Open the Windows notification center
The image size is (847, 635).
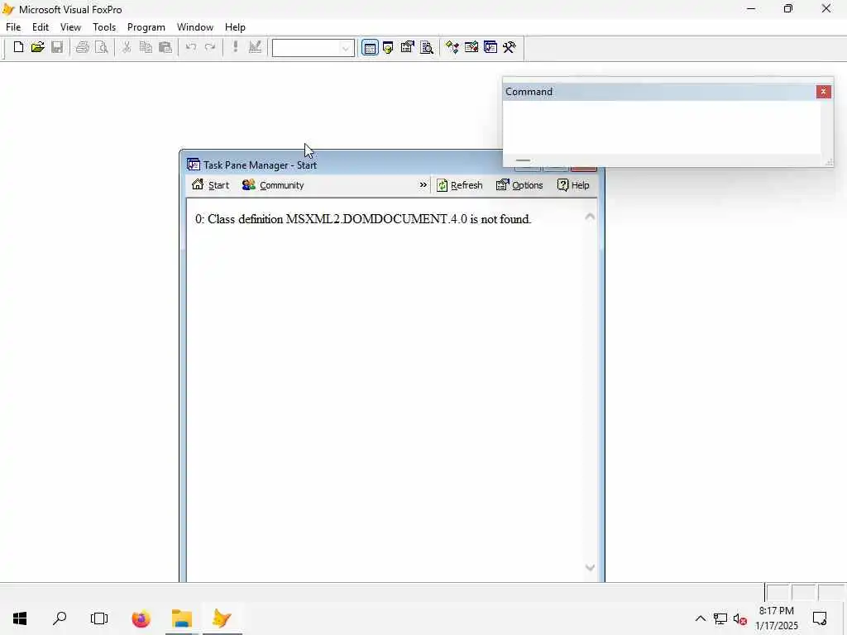click(x=820, y=618)
